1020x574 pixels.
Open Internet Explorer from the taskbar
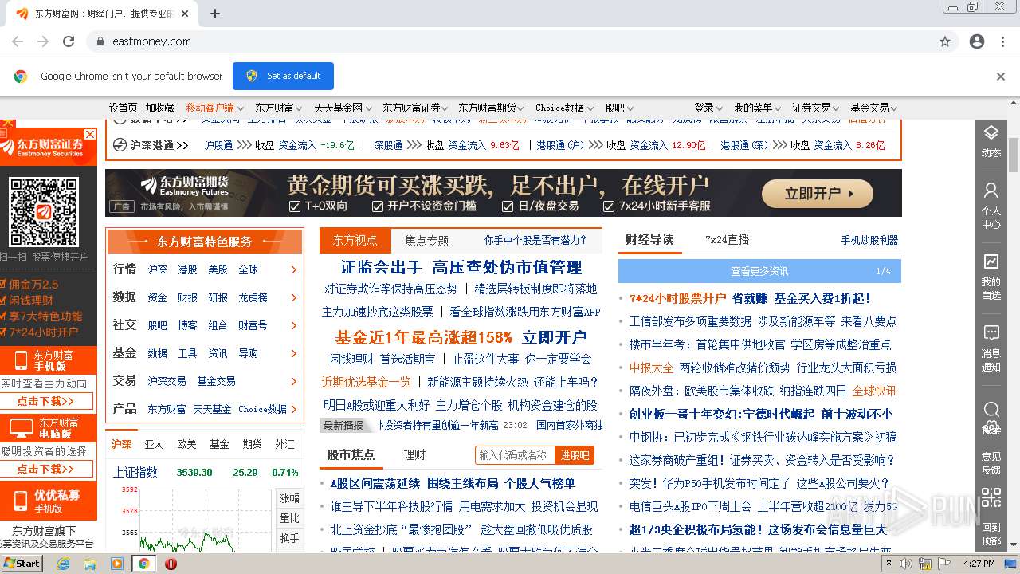pyautogui.click(x=63, y=564)
